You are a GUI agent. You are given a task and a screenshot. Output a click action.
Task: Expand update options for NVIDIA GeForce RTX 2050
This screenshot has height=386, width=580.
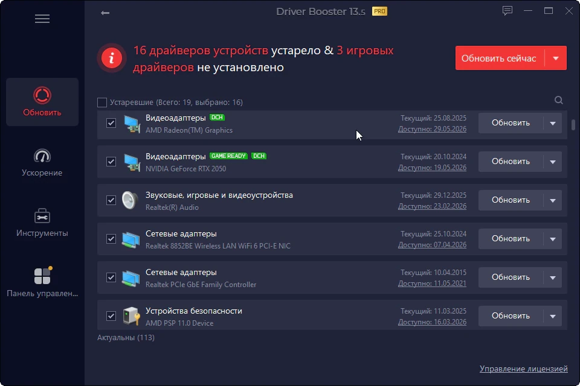(553, 162)
